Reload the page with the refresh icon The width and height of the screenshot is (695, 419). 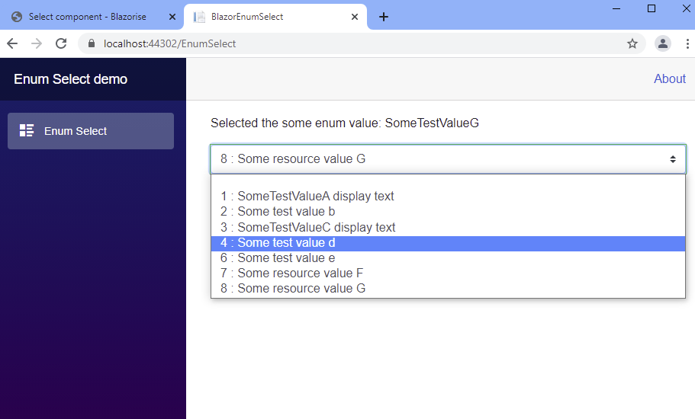(x=61, y=43)
